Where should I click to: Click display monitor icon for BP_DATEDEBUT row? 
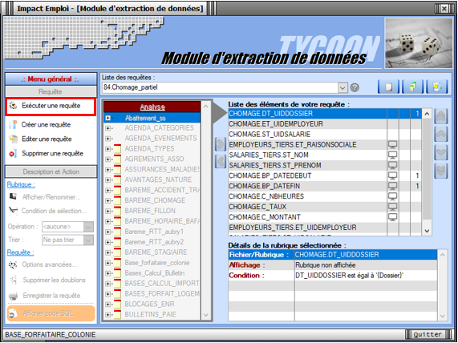coord(393,176)
